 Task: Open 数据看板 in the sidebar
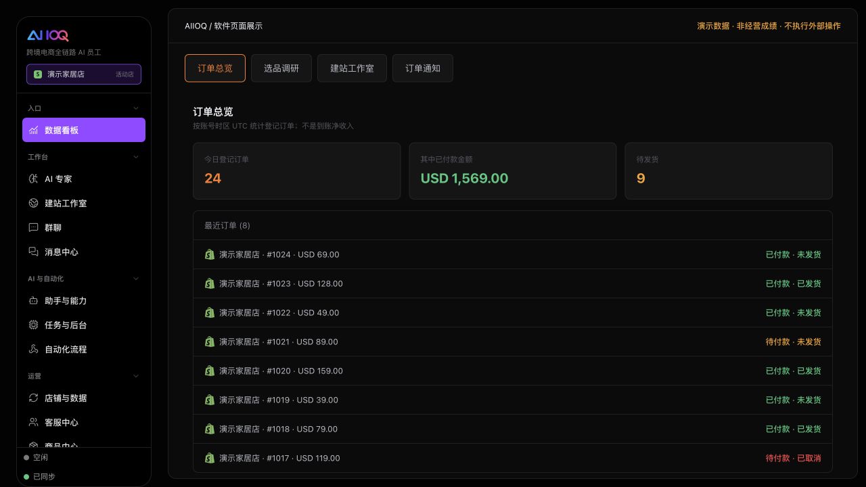pyautogui.click(x=84, y=130)
